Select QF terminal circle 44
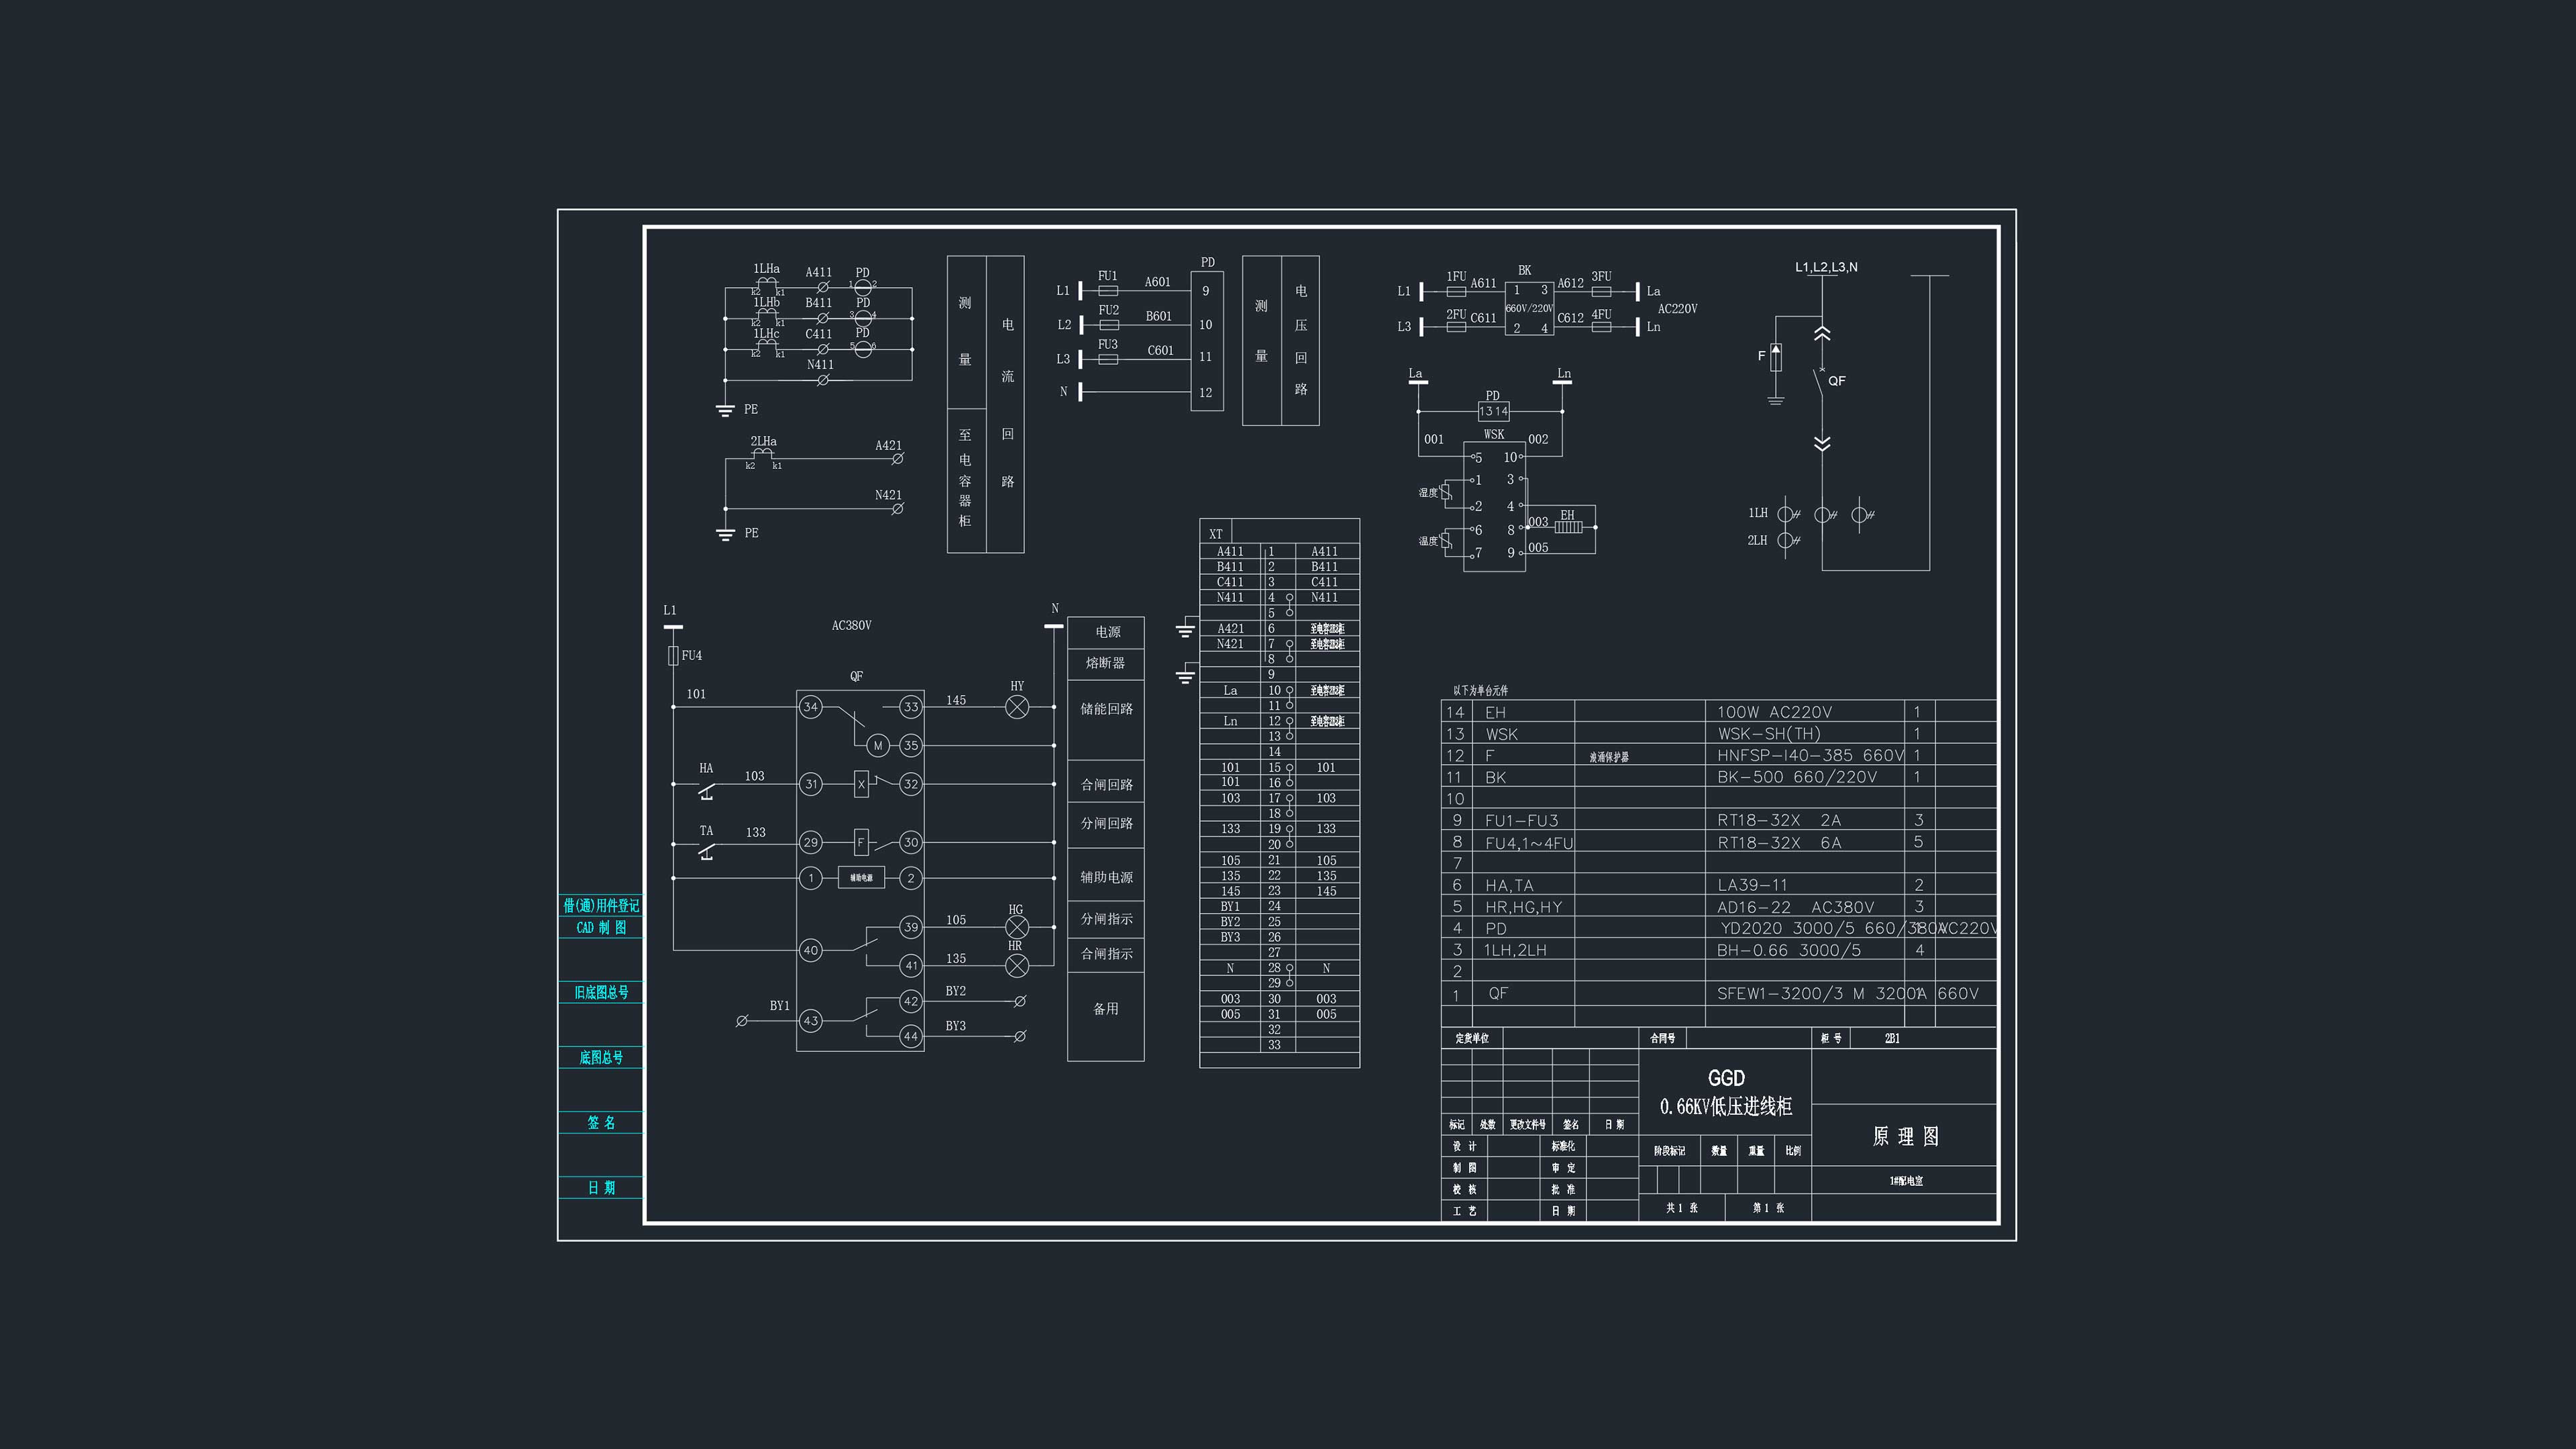Viewport: 2576px width, 1449px height. tap(910, 1036)
